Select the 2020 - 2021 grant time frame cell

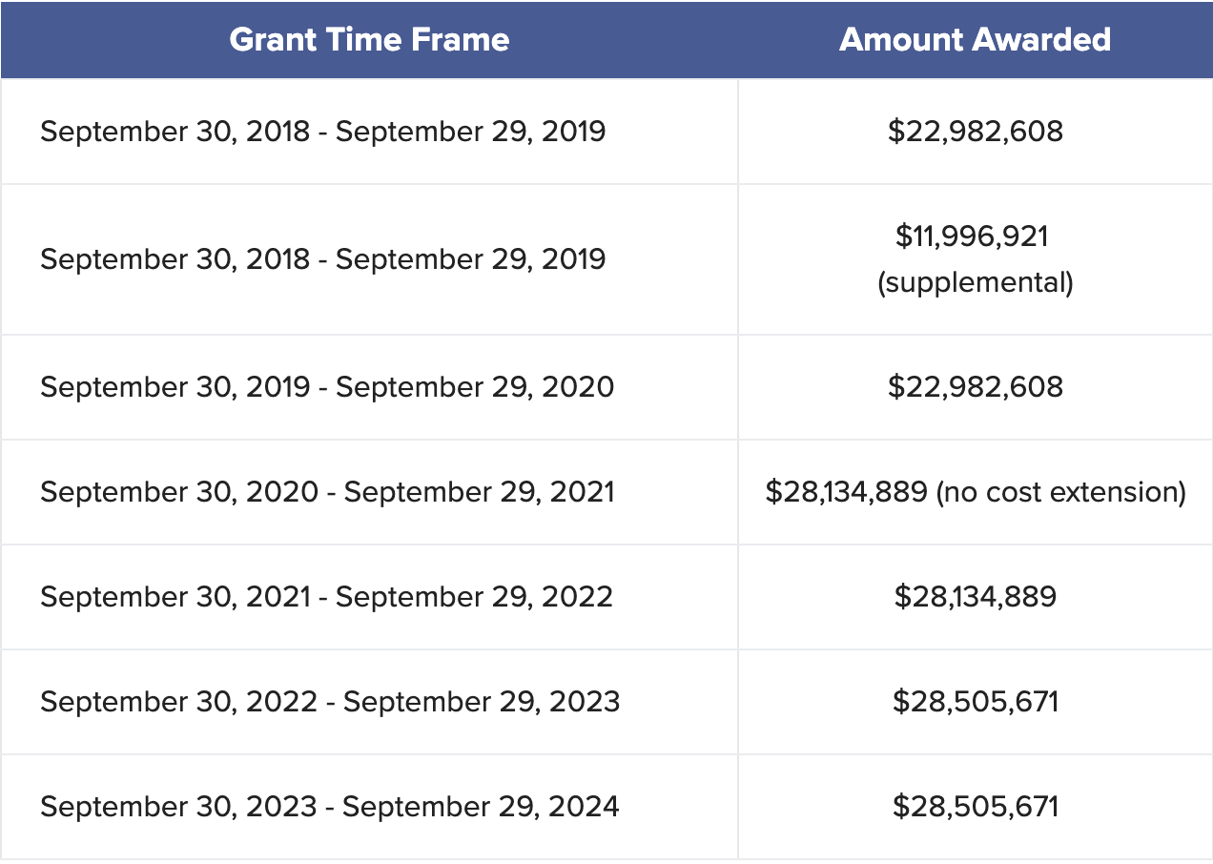pyautogui.click(x=327, y=492)
